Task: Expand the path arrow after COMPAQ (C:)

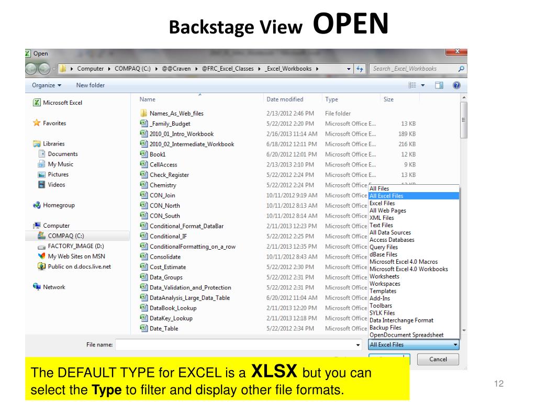Action: 156,69
